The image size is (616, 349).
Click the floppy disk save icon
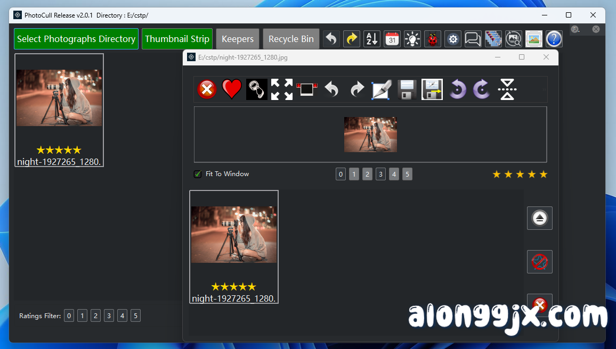pos(407,89)
